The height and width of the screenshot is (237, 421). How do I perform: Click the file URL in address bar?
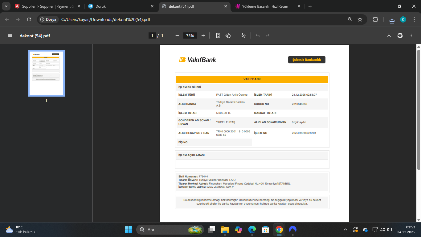click(106, 19)
